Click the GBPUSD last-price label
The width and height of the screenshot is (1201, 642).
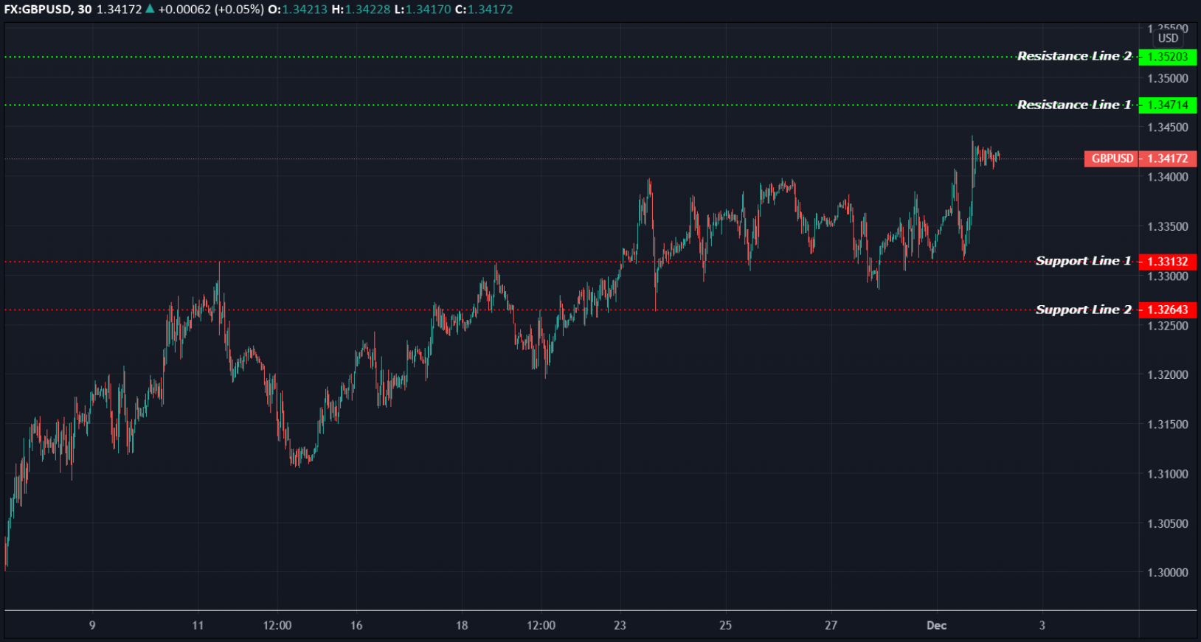point(1112,158)
